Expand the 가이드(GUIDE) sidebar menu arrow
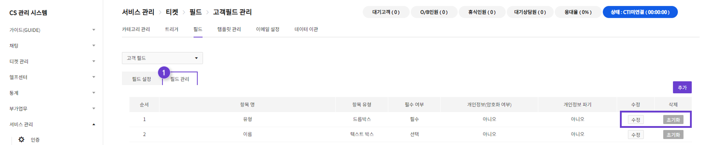Screen dimensions: 715x145 [x=94, y=30]
